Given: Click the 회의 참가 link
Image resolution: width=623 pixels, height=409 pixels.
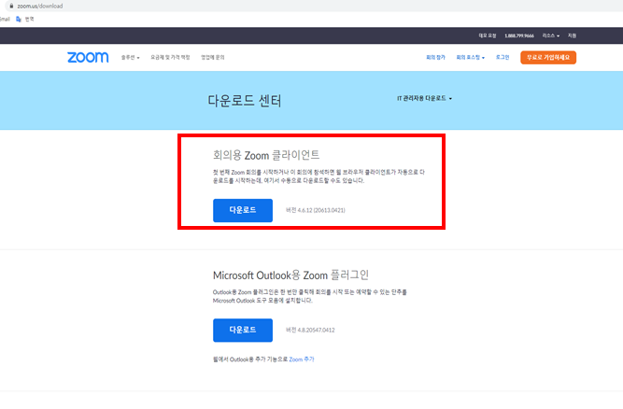Looking at the screenshot, I should 435,58.
